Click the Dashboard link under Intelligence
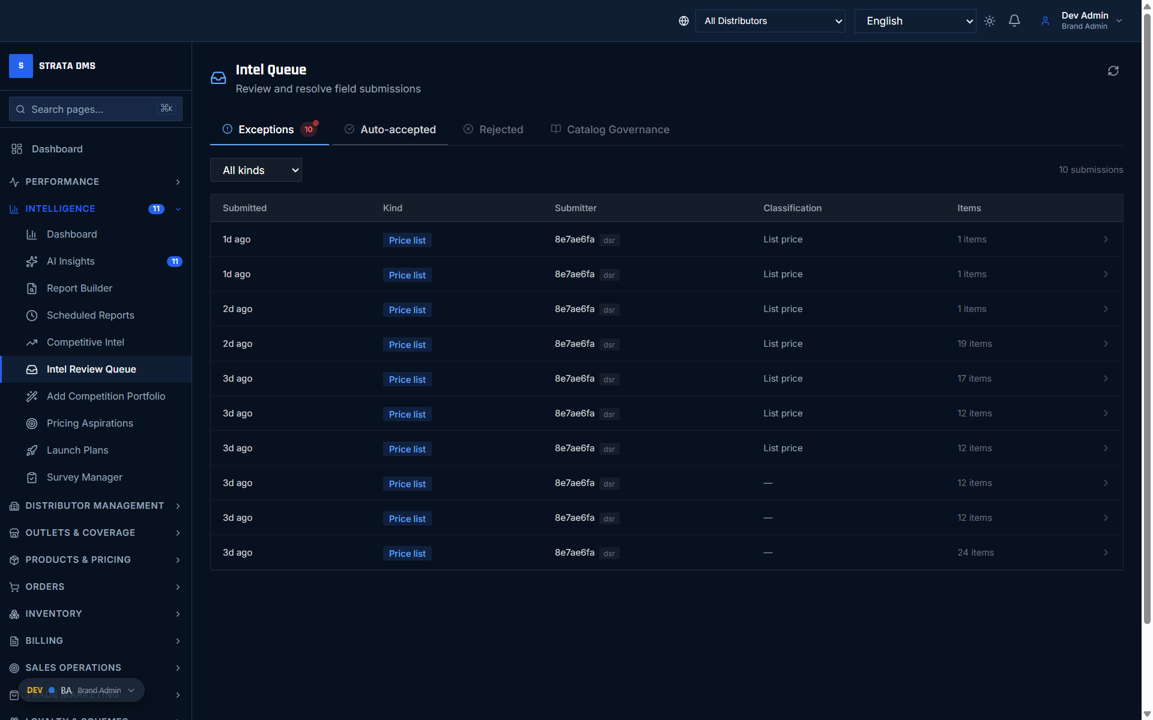 [71, 234]
